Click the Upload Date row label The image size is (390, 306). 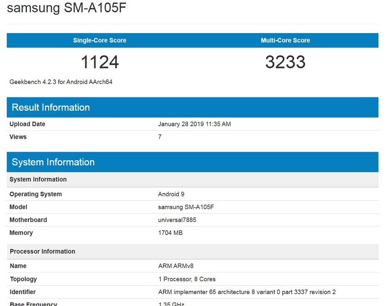(x=28, y=124)
